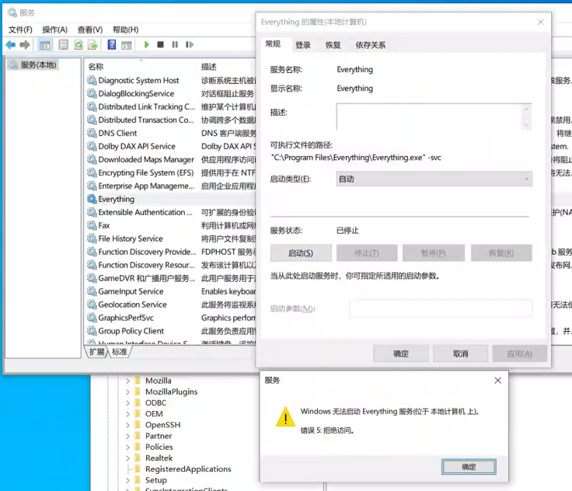572x491 pixels.
Task: Expand the ODBC registry key
Action: [127, 403]
